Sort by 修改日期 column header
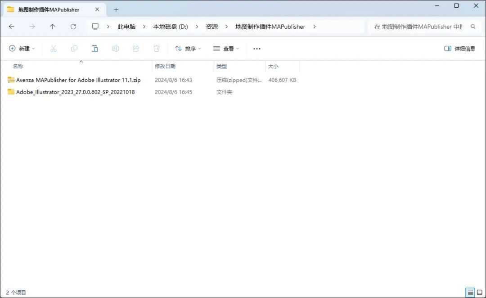486x298 pixels. pyautogui.click(x=165, y=66)
